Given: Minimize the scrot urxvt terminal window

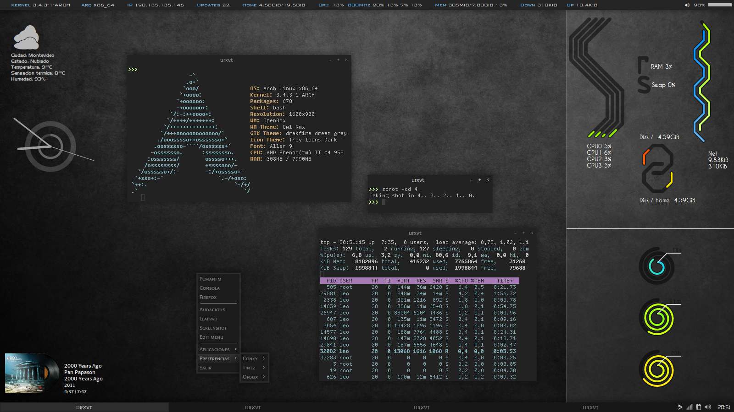Looking at the screenshot, I should (471, 180).
